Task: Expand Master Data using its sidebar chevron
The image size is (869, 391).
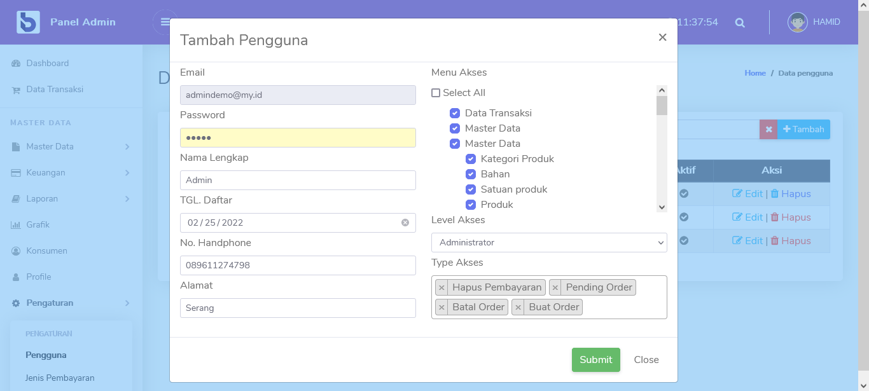Action: [x=127, y=147]
